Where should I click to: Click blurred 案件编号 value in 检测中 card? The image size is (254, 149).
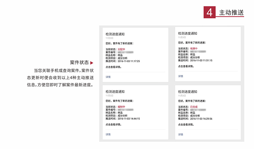pyautogui.click(x=198, y=52)
